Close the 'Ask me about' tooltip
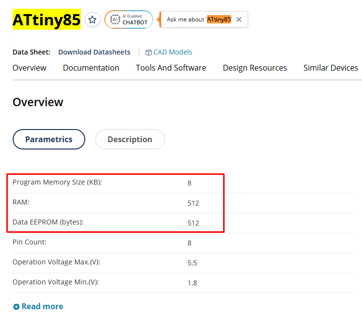Image resolution: width=362 pixels, height=317 pixels. point(239,19)
